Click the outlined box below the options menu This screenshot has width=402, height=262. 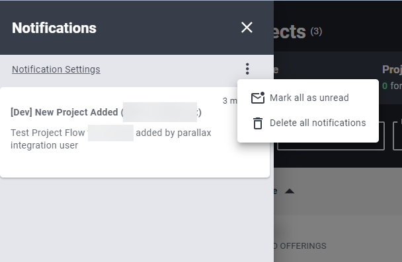coord(331,146)
